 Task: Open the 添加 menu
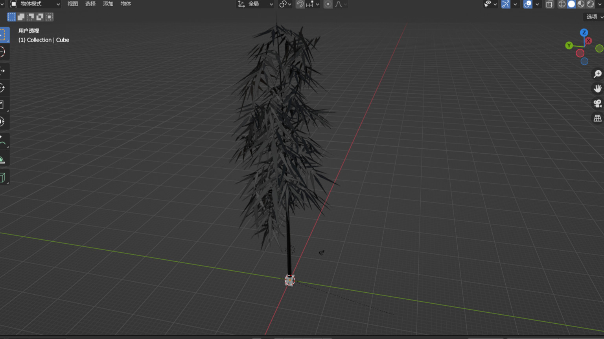[x=108, y=4]
